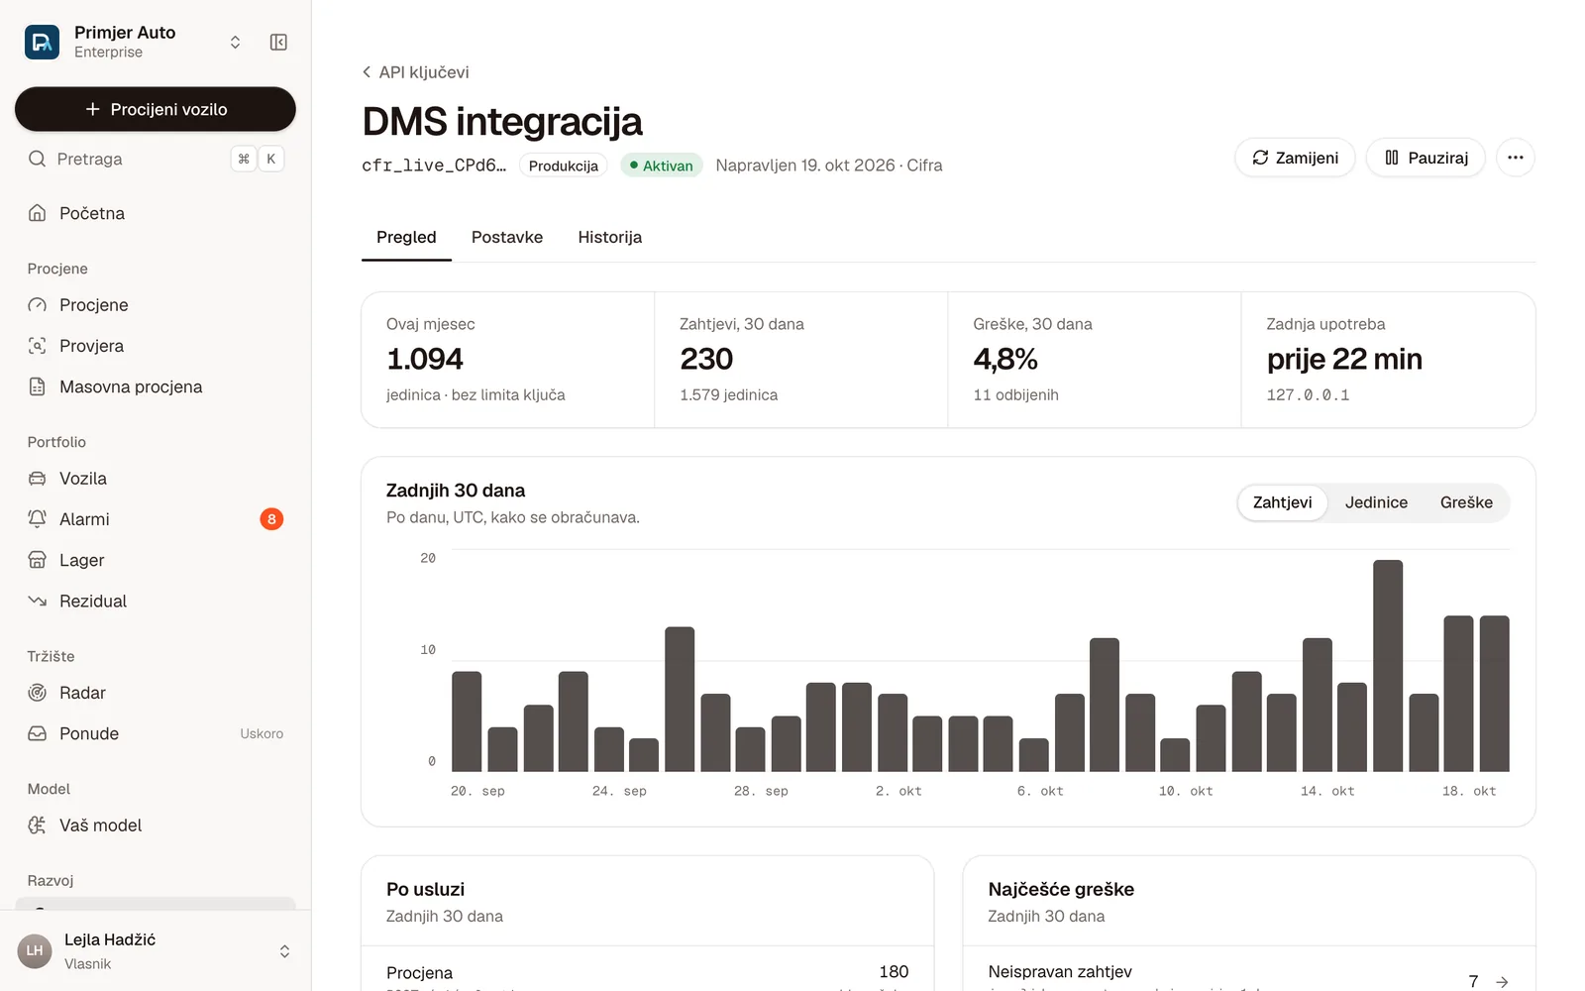
Task: Click the Pauziraj button
Action: [1426, 158]
